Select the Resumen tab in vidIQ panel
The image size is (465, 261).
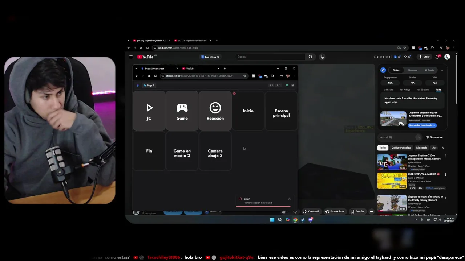(413, 70)
